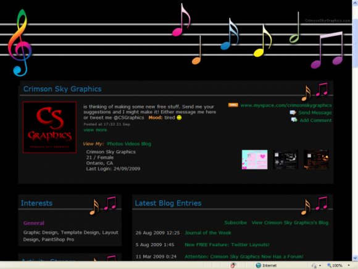The width and height of the screenshot is (358, 269).
Task: Open the protected mode lock dropdown arrow
Action: [x=320, y=265]
